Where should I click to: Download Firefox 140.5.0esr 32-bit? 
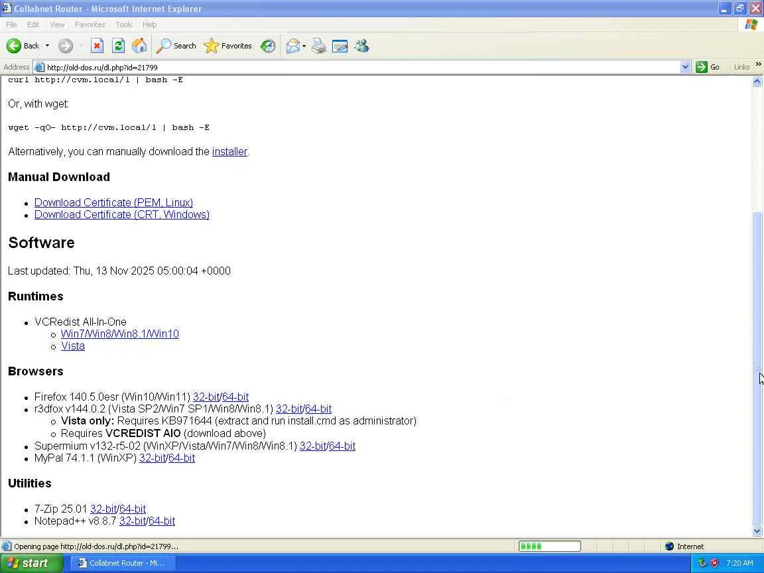(x=206, y=397)
